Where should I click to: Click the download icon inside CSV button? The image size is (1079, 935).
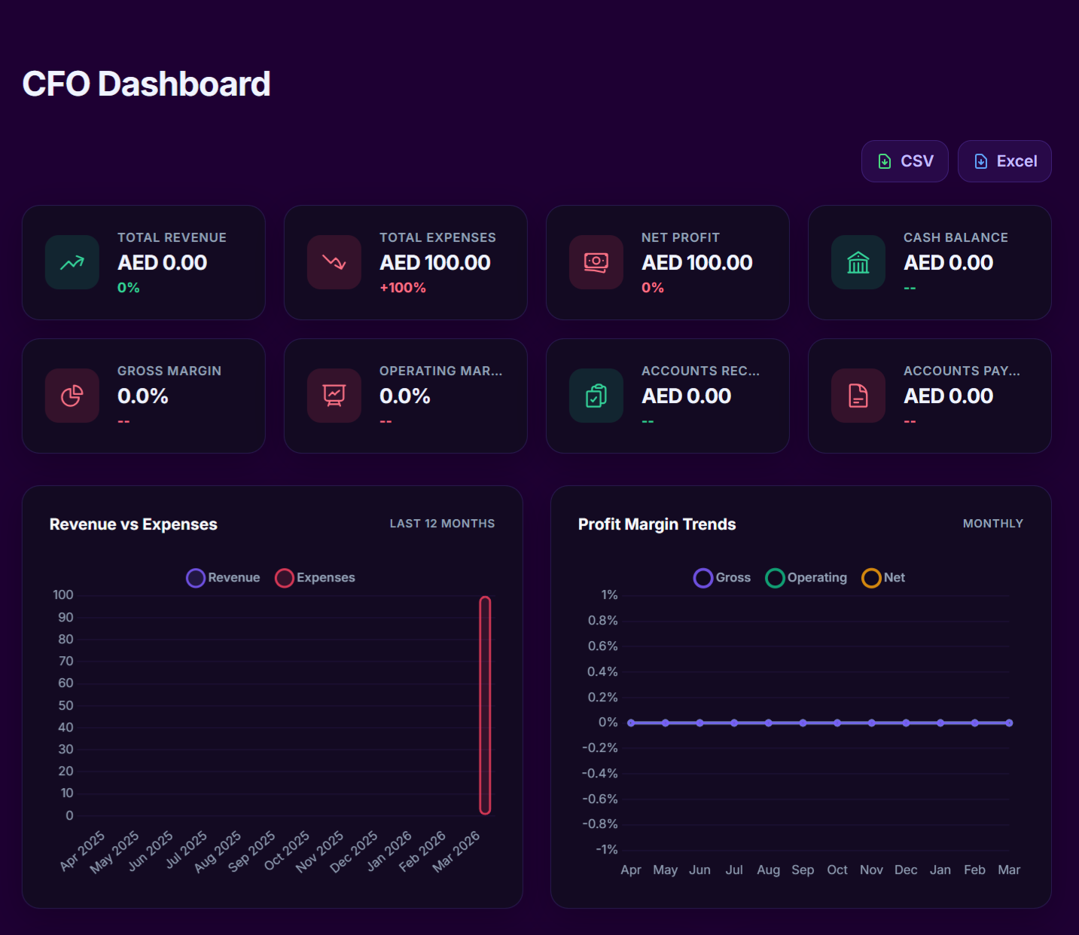click(885, 160)
